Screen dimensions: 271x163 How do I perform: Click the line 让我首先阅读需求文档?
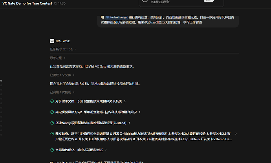[92, 67]
